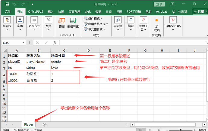This screenshot has height=131, width=208.
Task: Open the 便捷工具 quick tools dropdown
Action: [x=143, y=24]
